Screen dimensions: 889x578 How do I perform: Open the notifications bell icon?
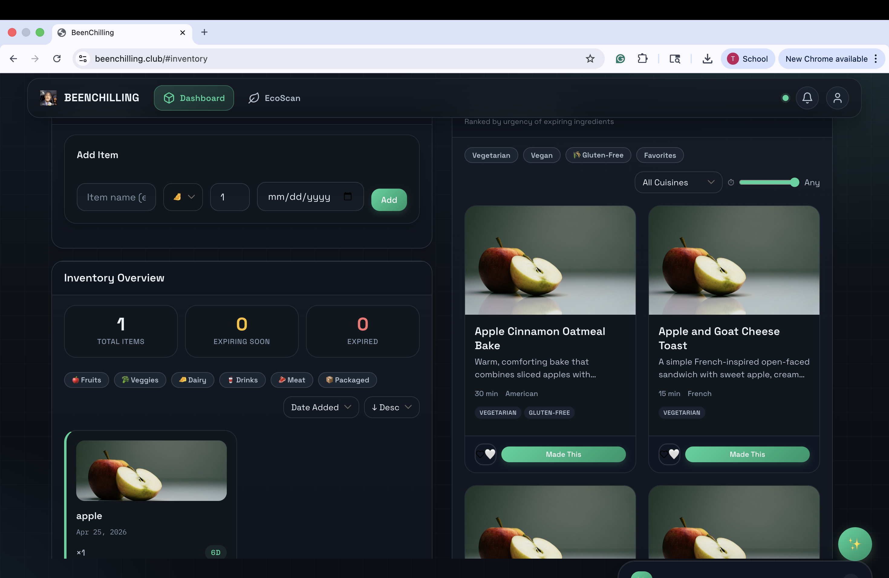[807, 98]
